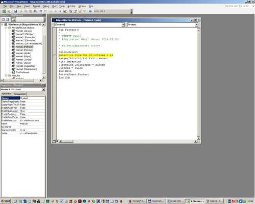Screen dimensions: 255x204
Task: Click the Help question mark toolbar icon
Action: 90,11
